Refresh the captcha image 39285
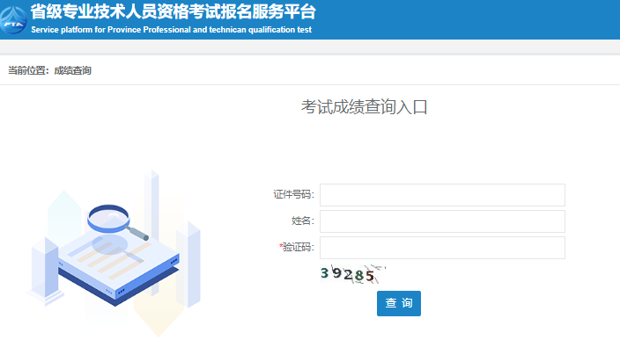This screenshot has height=340, width=620. [x=352, y=274]
